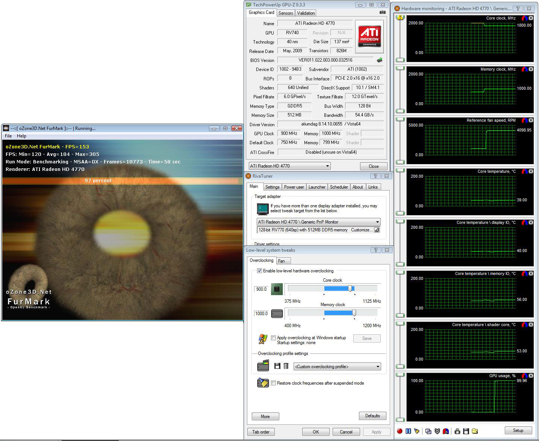
Task: Click the Cancel button in RivaTuner
Action: tap(346, 432)
